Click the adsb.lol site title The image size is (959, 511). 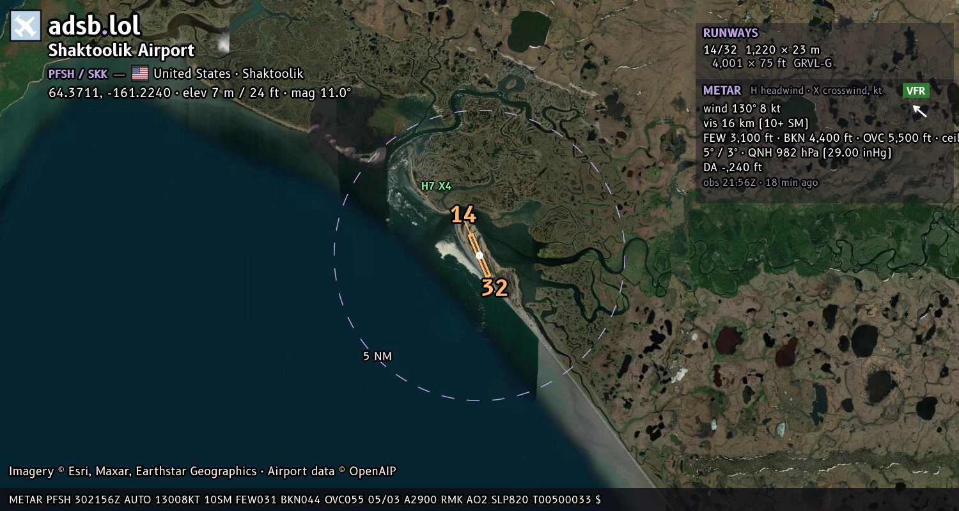pyautogui.click(x=94, y=26)
